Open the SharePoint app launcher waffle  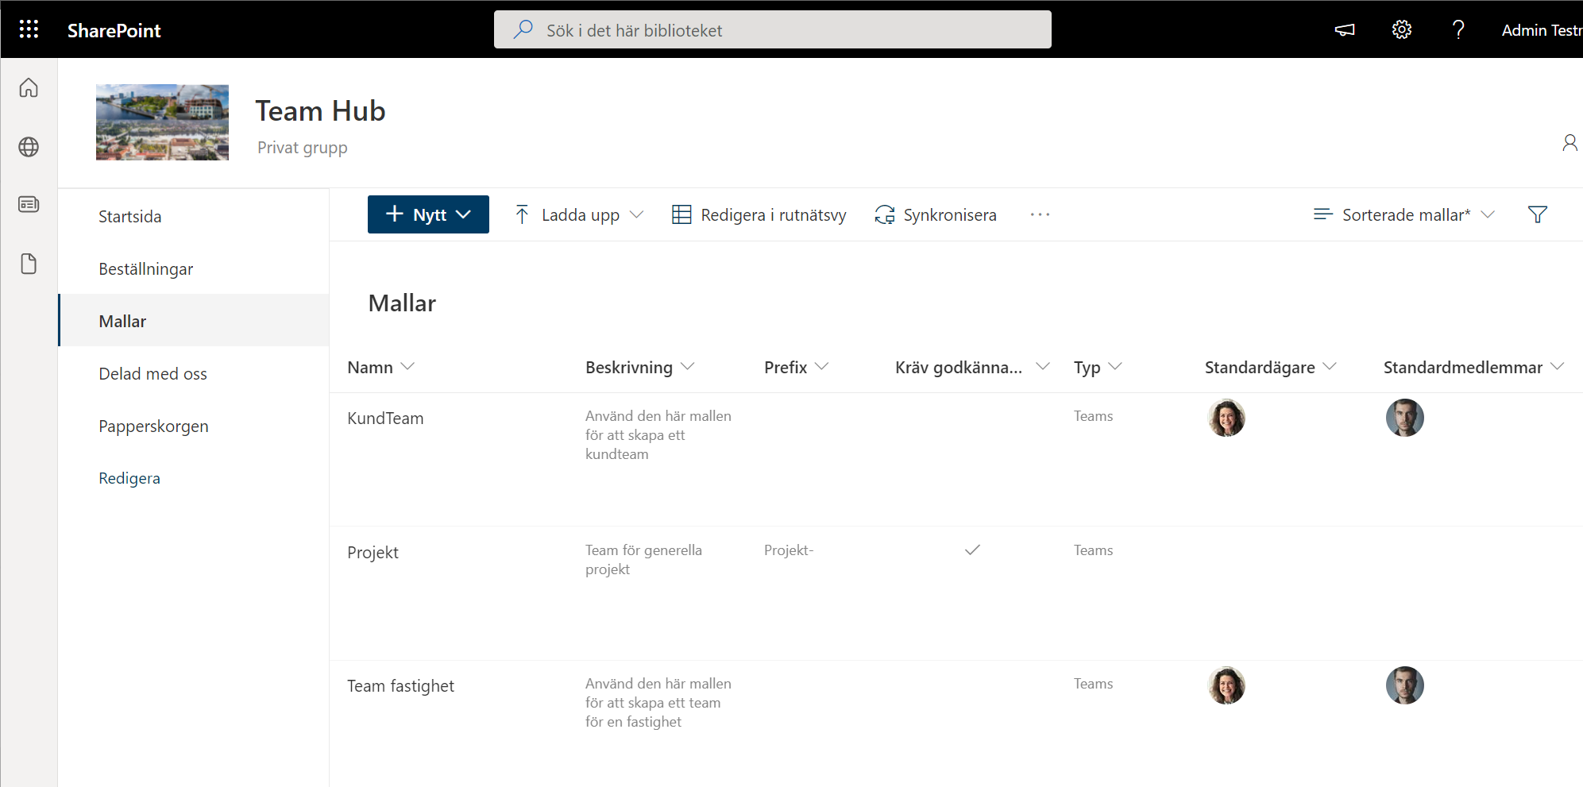pyautogui.click(x=29, y=29)
